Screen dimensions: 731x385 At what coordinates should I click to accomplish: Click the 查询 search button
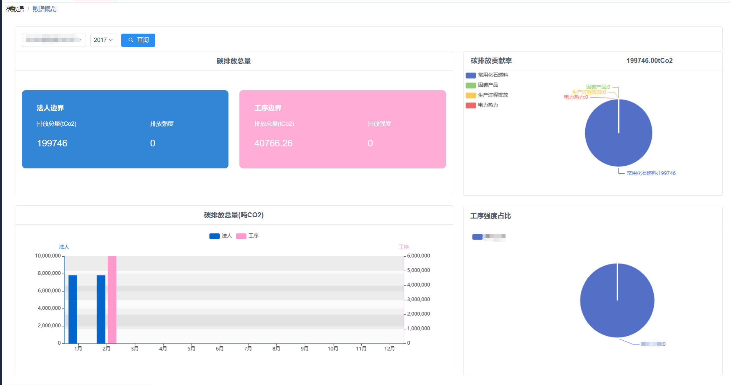tap(138, 40)
